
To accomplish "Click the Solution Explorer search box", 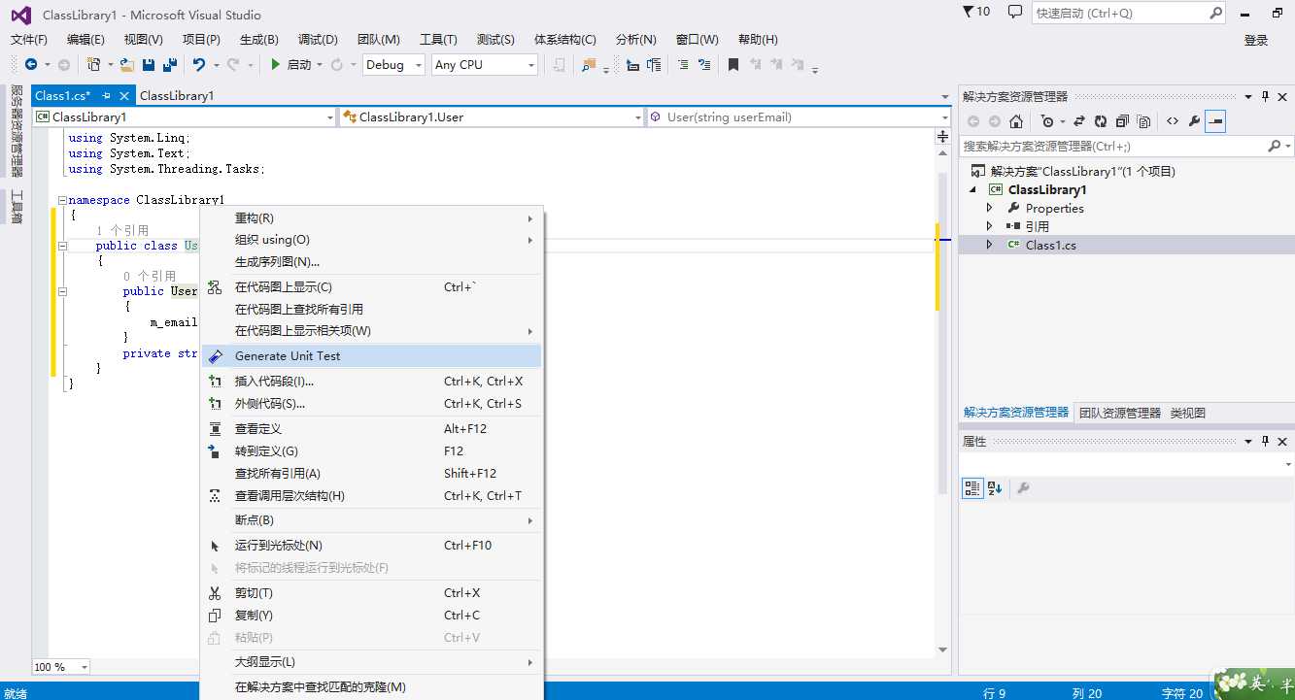I will tap(1127, 146).
